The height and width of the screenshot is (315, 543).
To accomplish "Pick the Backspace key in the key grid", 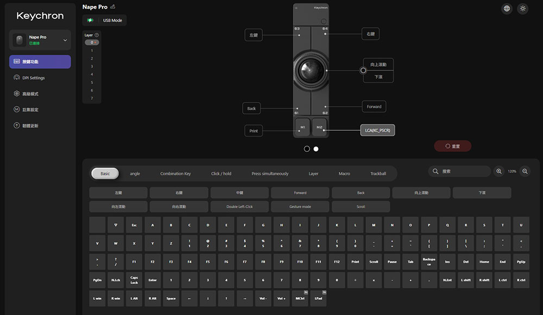I will (x=429, y=262).
